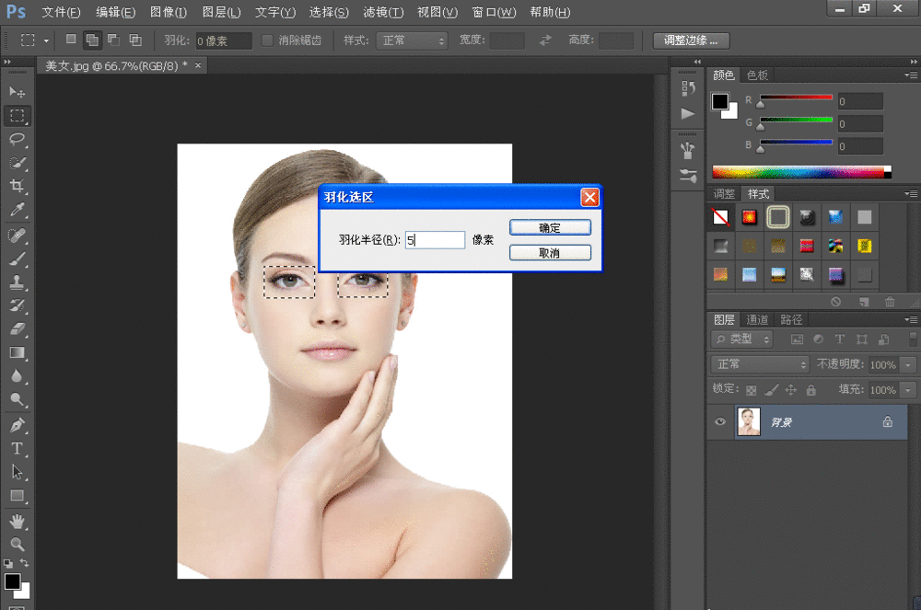Select the Lasso tool
This screenshot has height=610, width=921.
[17, 139]
